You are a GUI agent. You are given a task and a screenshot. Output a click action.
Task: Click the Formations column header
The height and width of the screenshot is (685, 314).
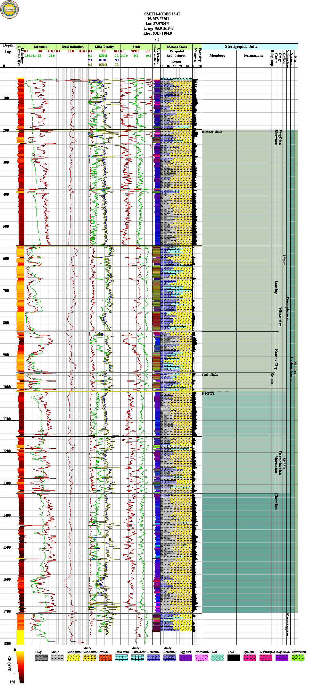pos(253,56)
